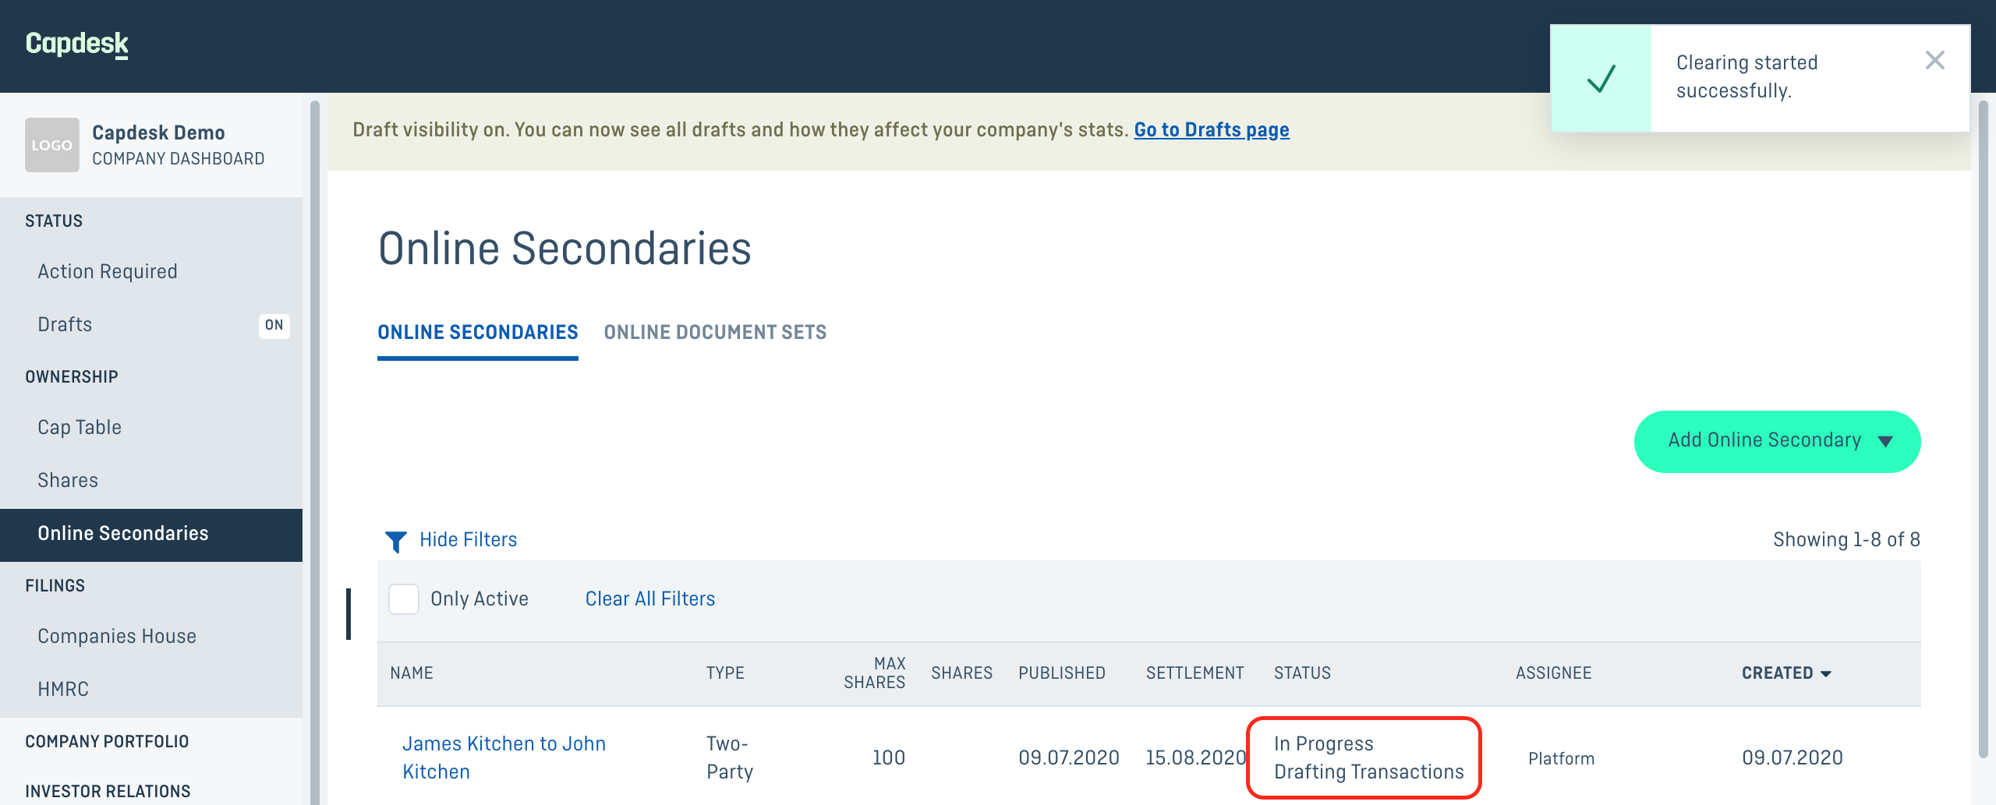The height and width of the screenshot is (805, 1996).
Task: Toggle the Drafts ON switch
Action: tap(274, 325)
